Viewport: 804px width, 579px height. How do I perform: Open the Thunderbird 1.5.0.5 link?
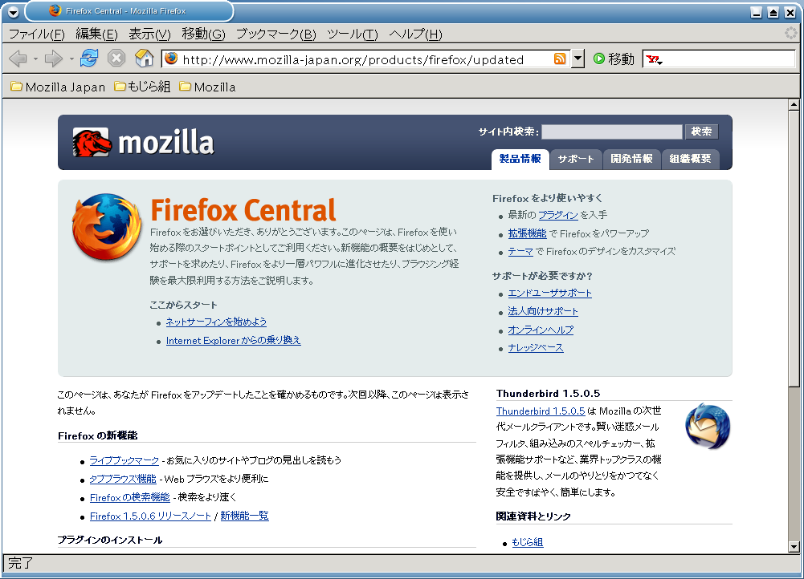click(541, 411)
